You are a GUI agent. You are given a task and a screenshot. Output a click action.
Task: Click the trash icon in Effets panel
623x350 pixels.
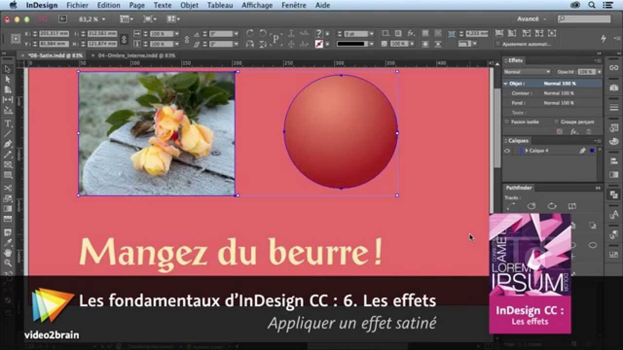click(x=588, y=132)
